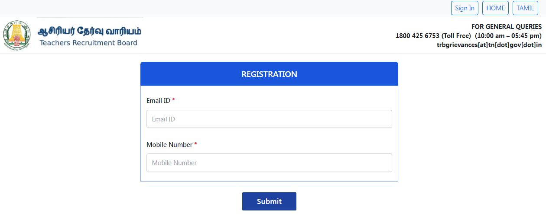546x223 pixels.
Task: Click the Email ID field label
Action: 158,101
